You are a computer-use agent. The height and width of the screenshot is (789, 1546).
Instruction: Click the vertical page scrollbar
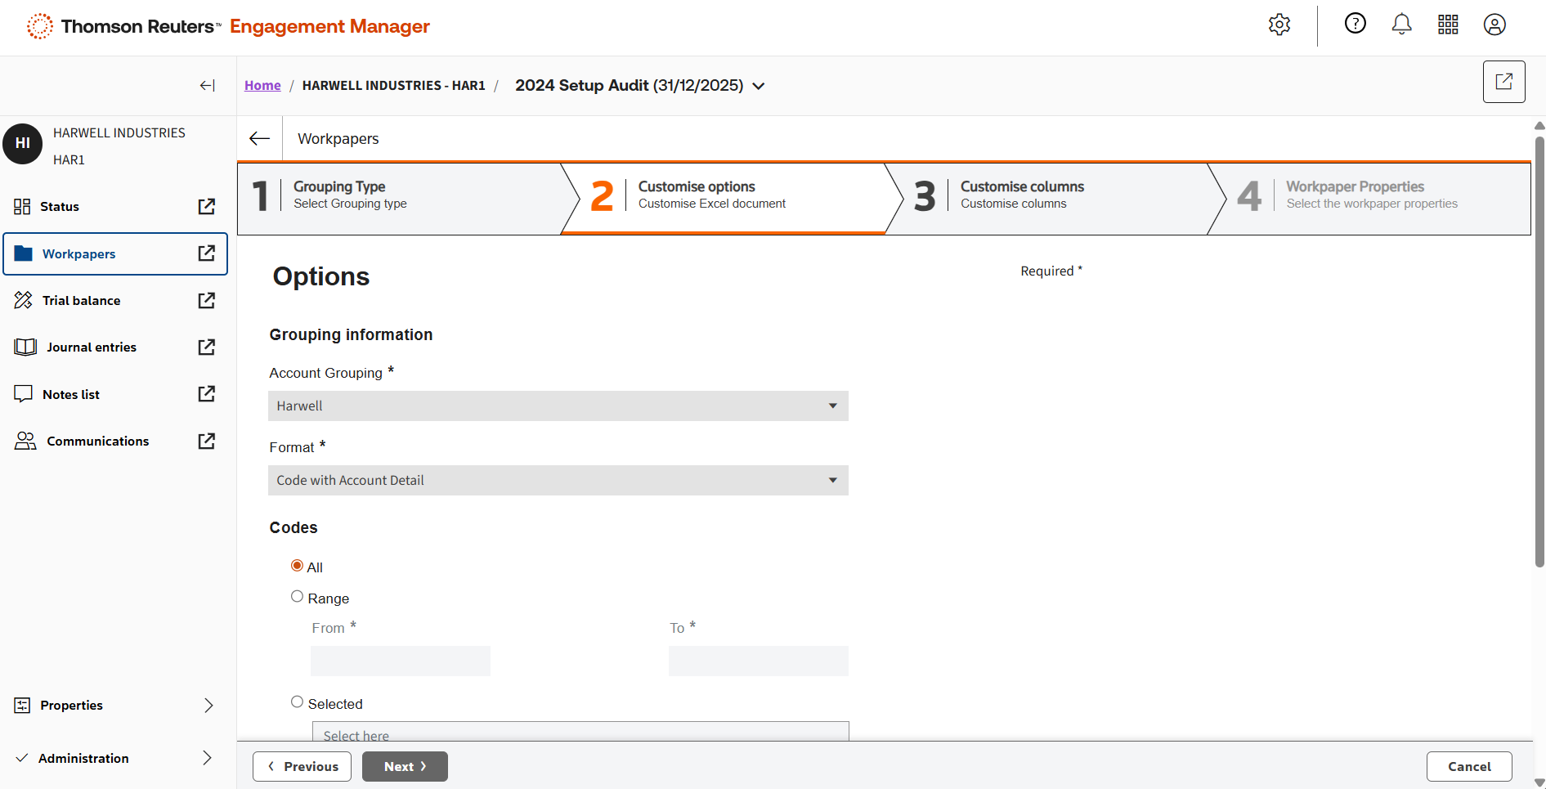[1539, 352]
